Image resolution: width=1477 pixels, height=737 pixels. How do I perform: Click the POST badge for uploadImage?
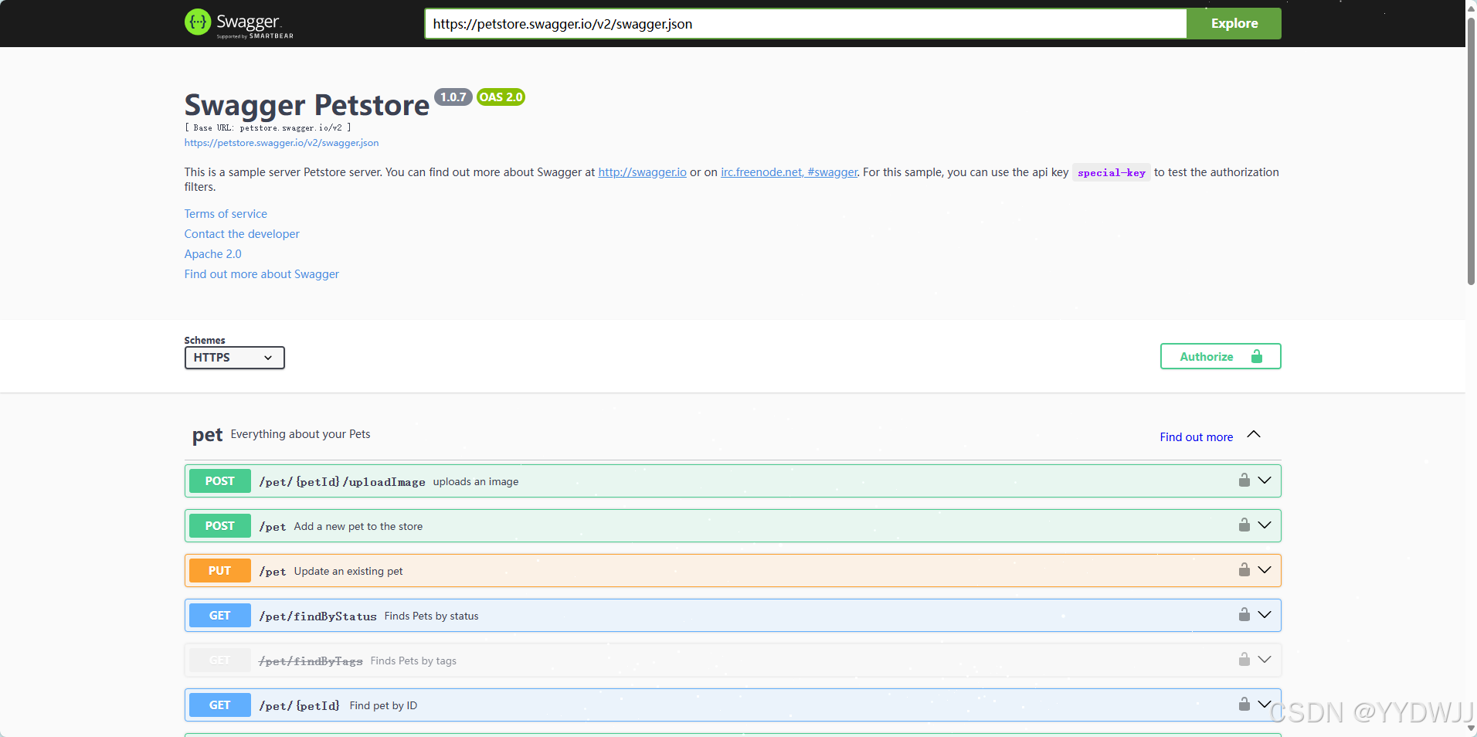[220, 481]
